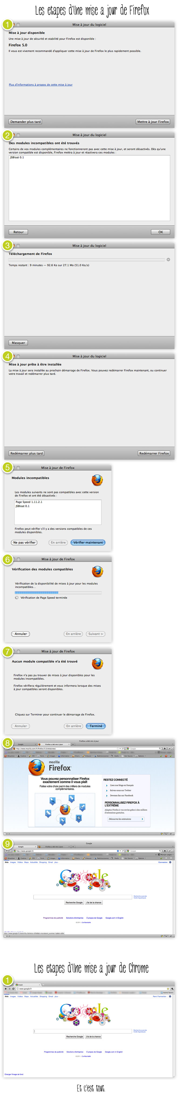Image resolution: width=178 pixels, height=1095 pixels.
Task: Click the download progress bar in step 3
Action: coord(87,259)
